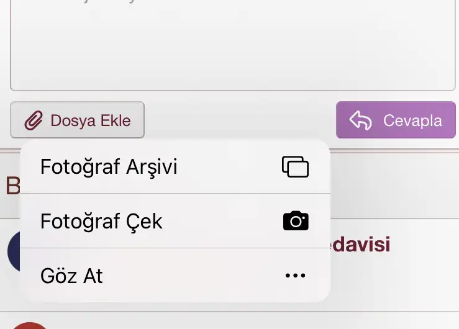
Task: Select the Fotoğraf Arşivi menu option
Action: pyautogui.click(x=109, y=166)
